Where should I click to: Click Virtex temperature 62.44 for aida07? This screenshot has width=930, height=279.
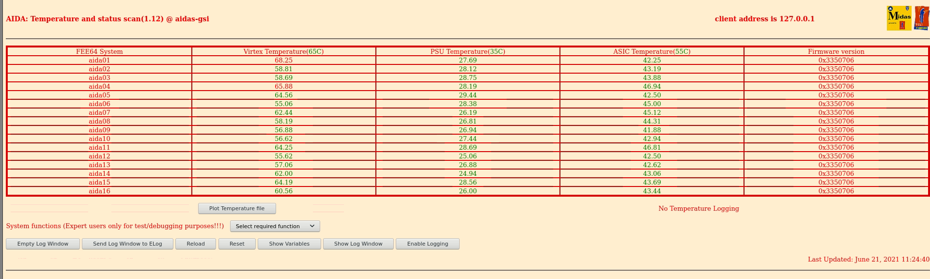283,113
